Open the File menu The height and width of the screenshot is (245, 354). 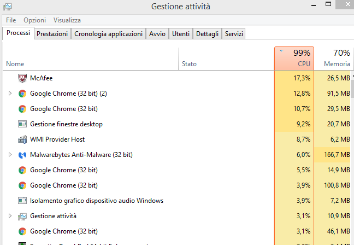11,20
